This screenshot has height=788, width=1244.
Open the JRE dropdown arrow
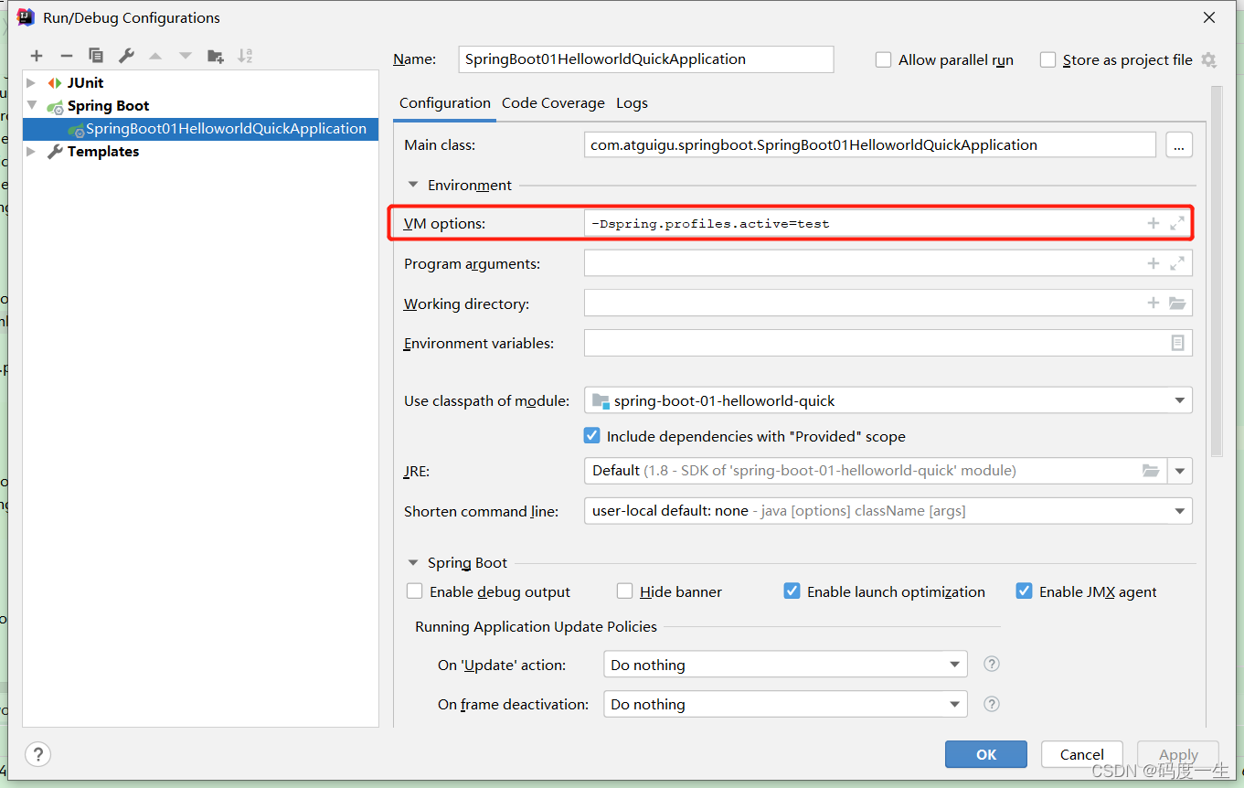(1180, 471)
